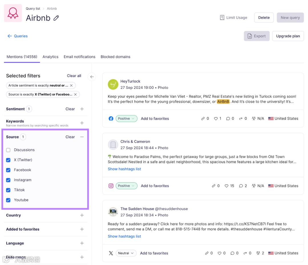Viewport: 308px width, 265px height.
Task: Click the link icon on Chris & Cameron mention
Action: 214,186
